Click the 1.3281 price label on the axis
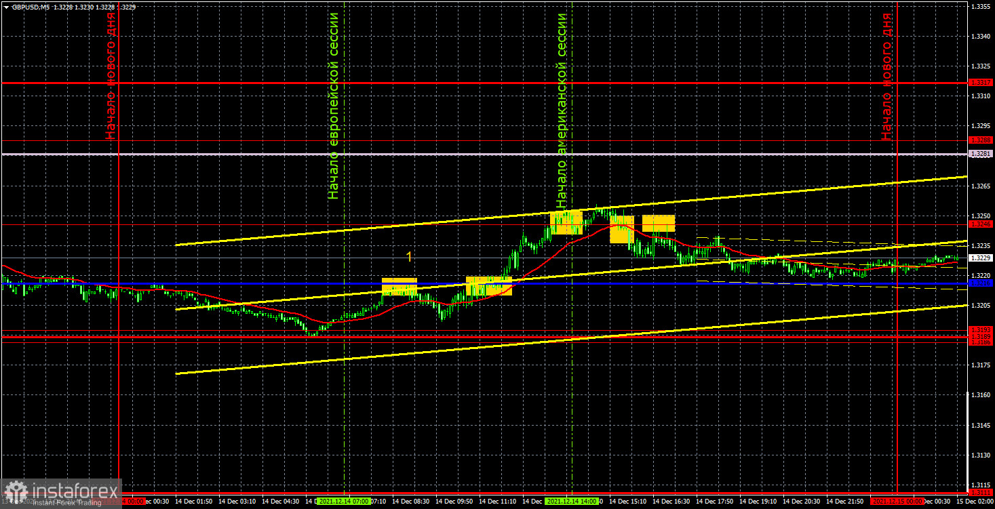The width and height of the screenshot is (995, 509). [980, 154]
